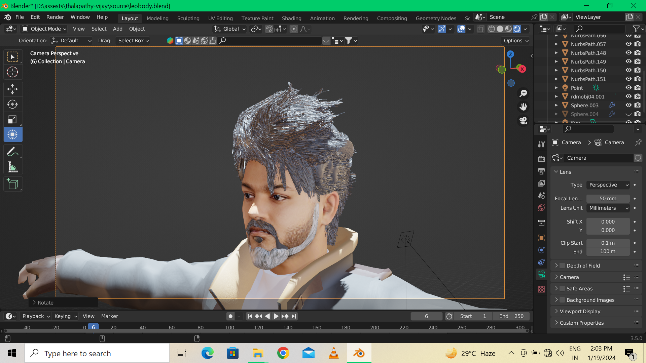Open Lens Type Perspective dropdown
The width and height of the screenshot is (646, 363).
pos(608,185)
